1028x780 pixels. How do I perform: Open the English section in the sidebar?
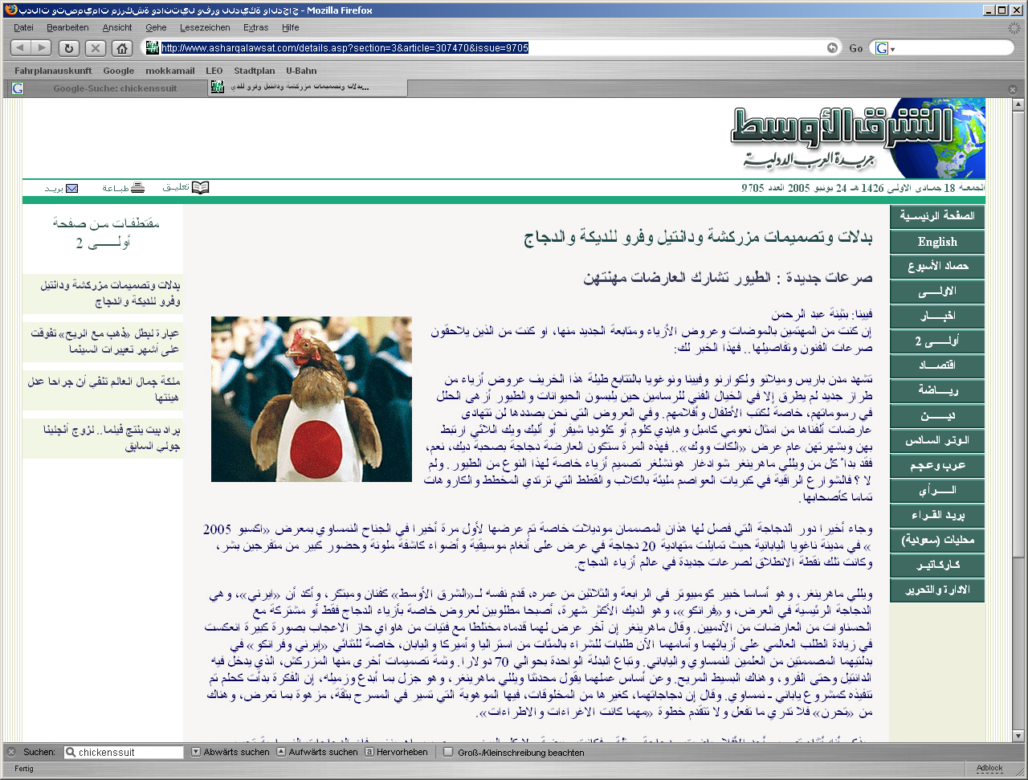[937, 242]
